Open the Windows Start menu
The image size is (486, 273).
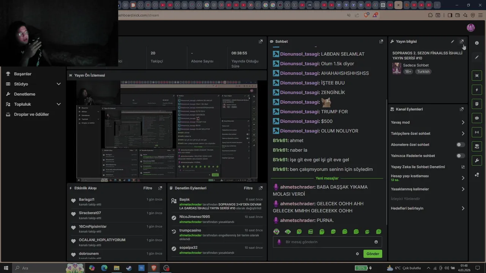[x=6, y=268]
